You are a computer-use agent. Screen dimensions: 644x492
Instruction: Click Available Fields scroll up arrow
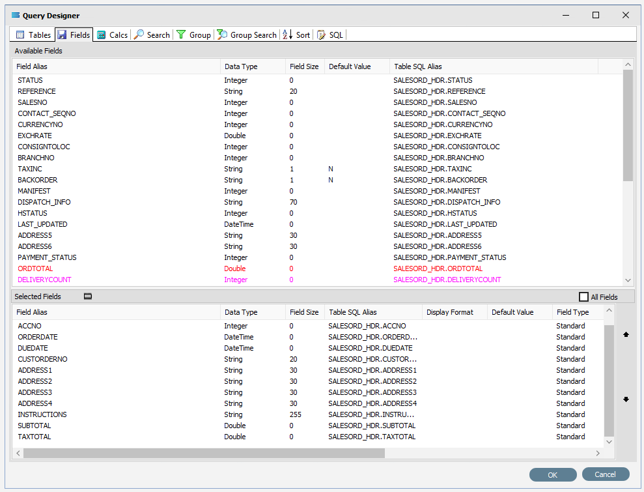click(628, 65)
